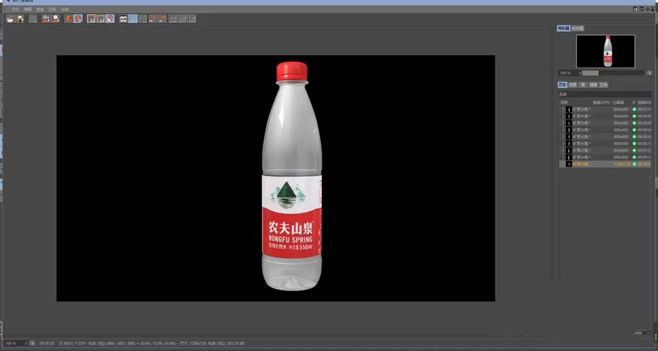
Task: Click the second window icon at top right
Action: [642, 9]
